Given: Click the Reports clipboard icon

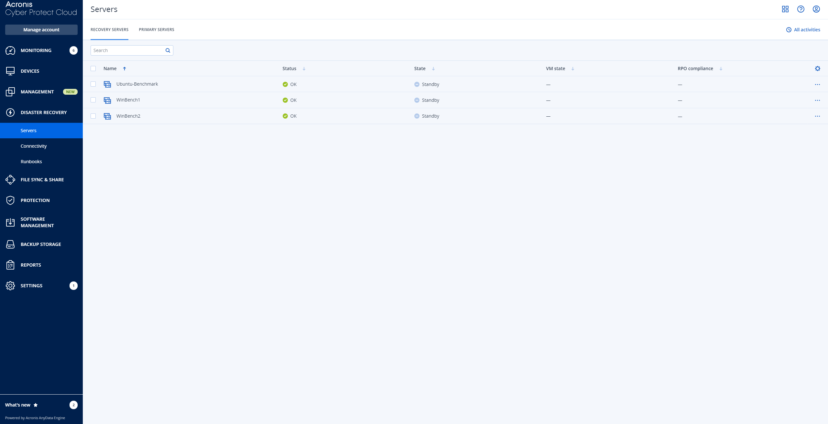Looking at the screenshot, I should tap(10, 265).
